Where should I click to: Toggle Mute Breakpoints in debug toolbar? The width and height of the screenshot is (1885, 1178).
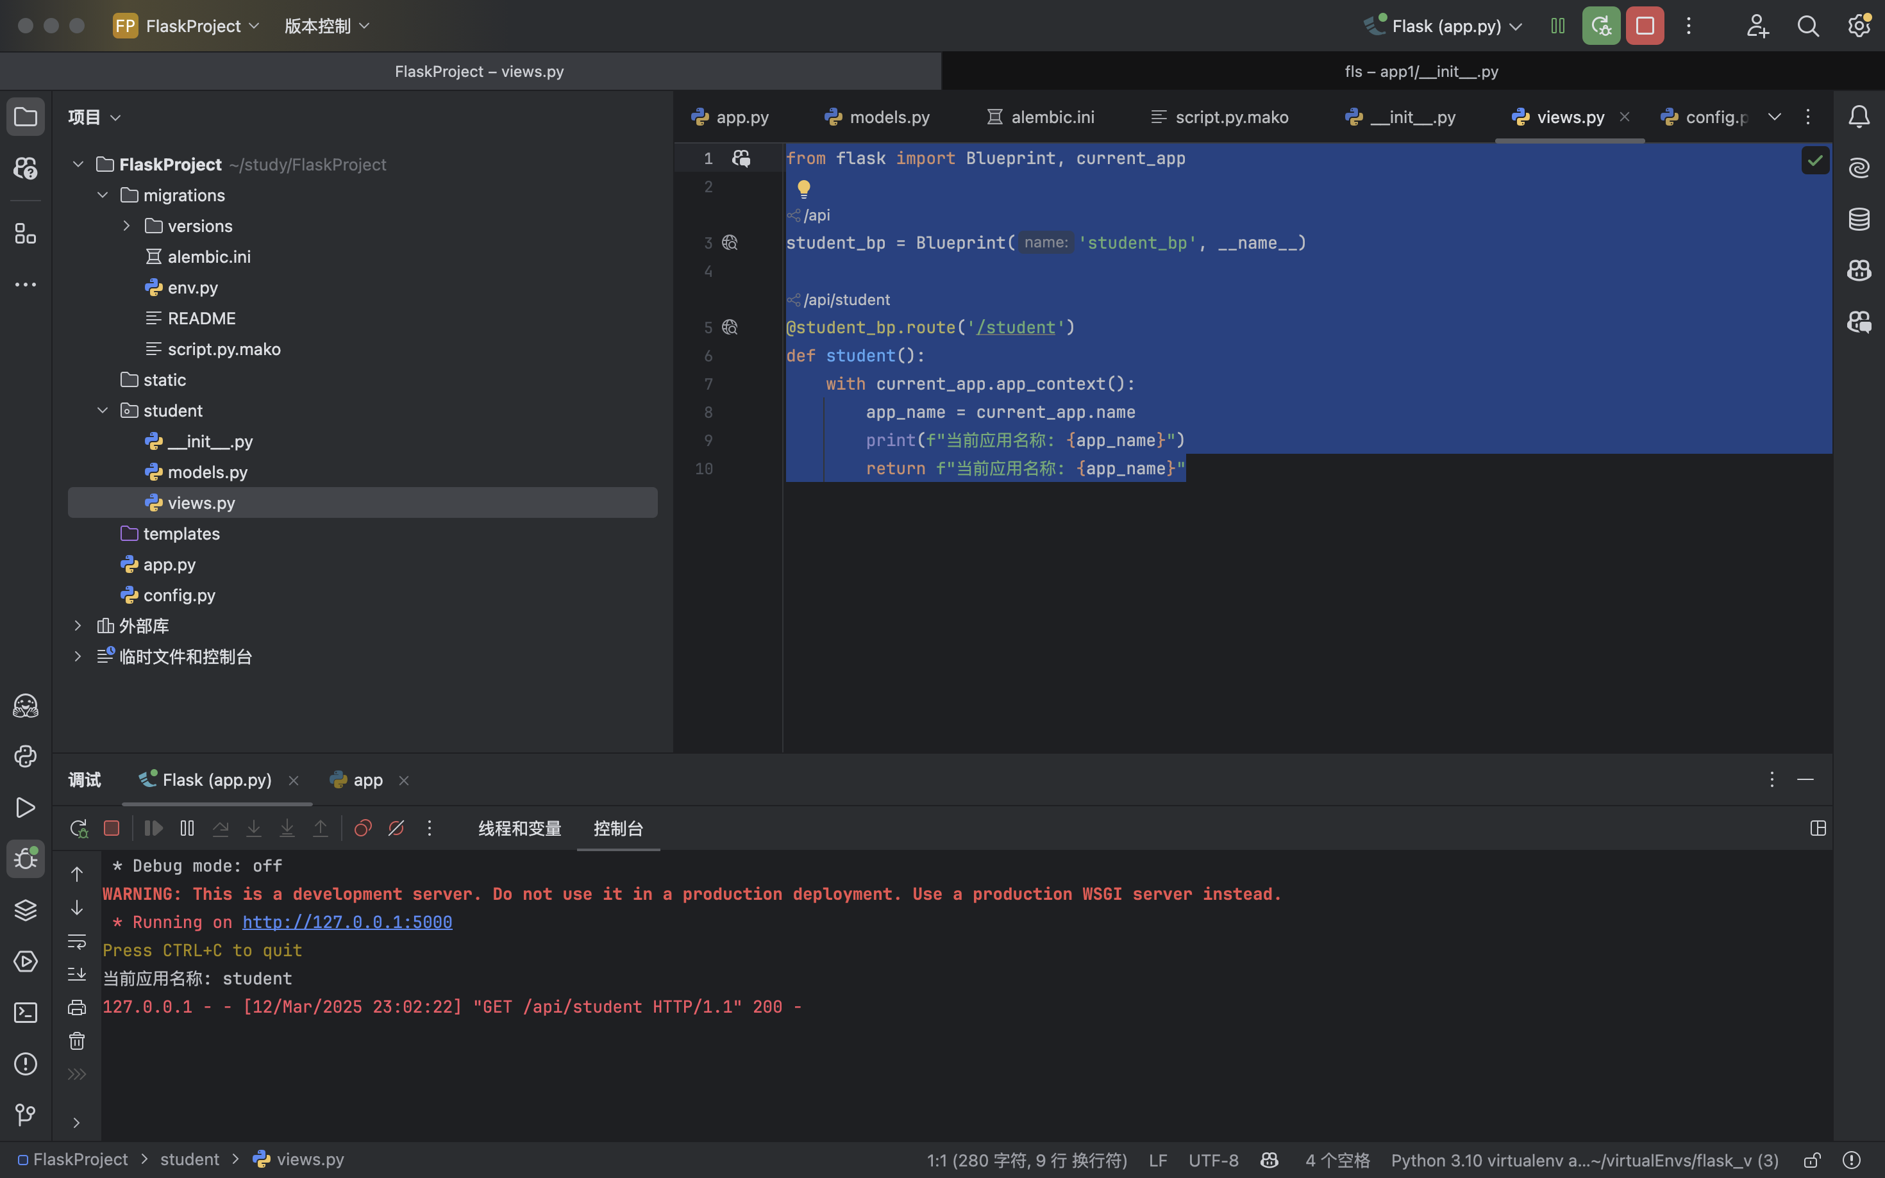(396, 828)
